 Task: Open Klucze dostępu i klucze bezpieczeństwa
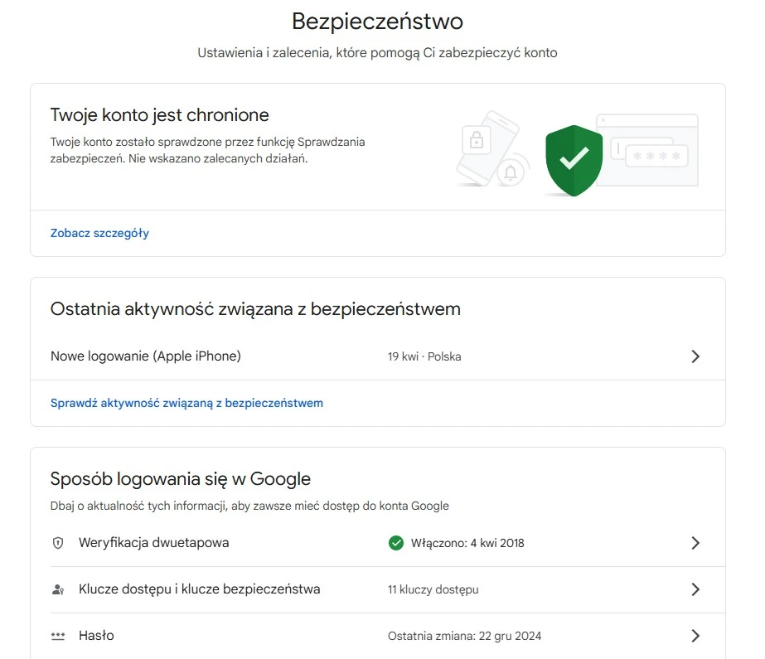click(x=200, y=589)
